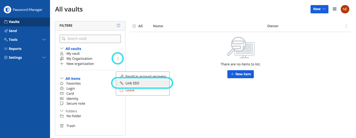Check the select All checkbox

134,26
